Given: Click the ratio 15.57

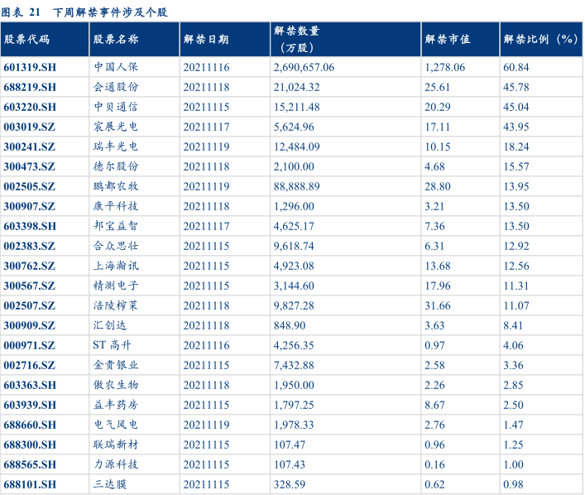Looking at the screenshot, I should pyautogui.click(x=516, y=166).
